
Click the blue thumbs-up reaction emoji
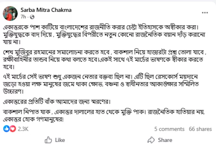[6, 128]
